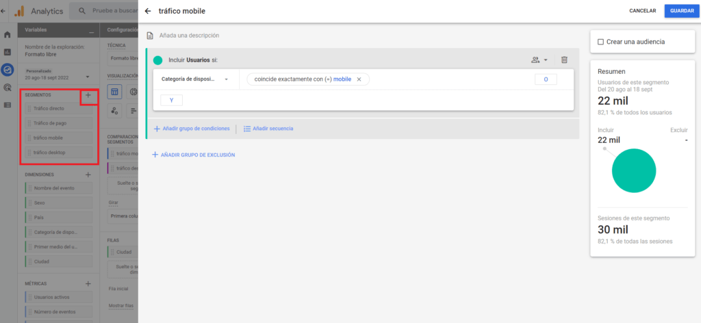
Task: Select the Explore icon in left sidebar
Action: tap(7, 70)
